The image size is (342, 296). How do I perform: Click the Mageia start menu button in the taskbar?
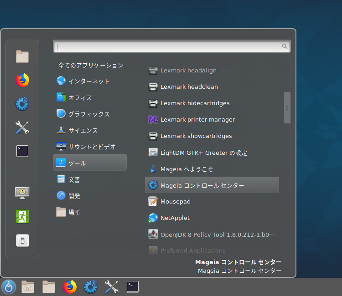click(9, 287)
